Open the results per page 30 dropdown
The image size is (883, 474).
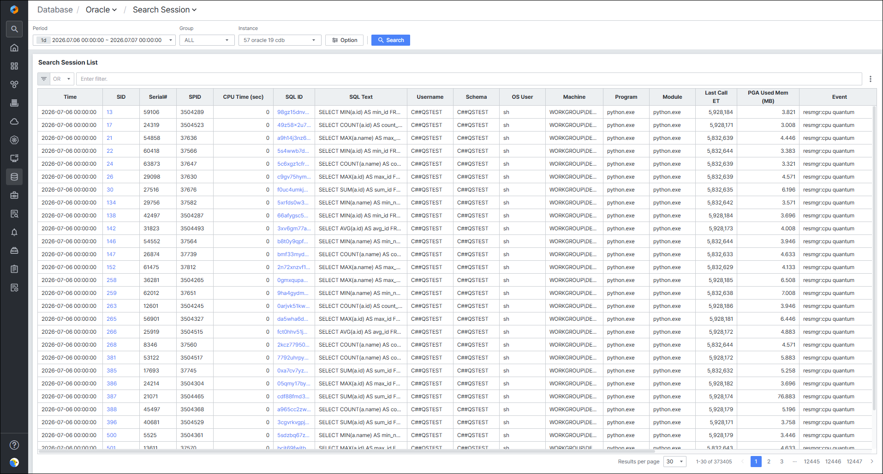[x=675, y=462]
